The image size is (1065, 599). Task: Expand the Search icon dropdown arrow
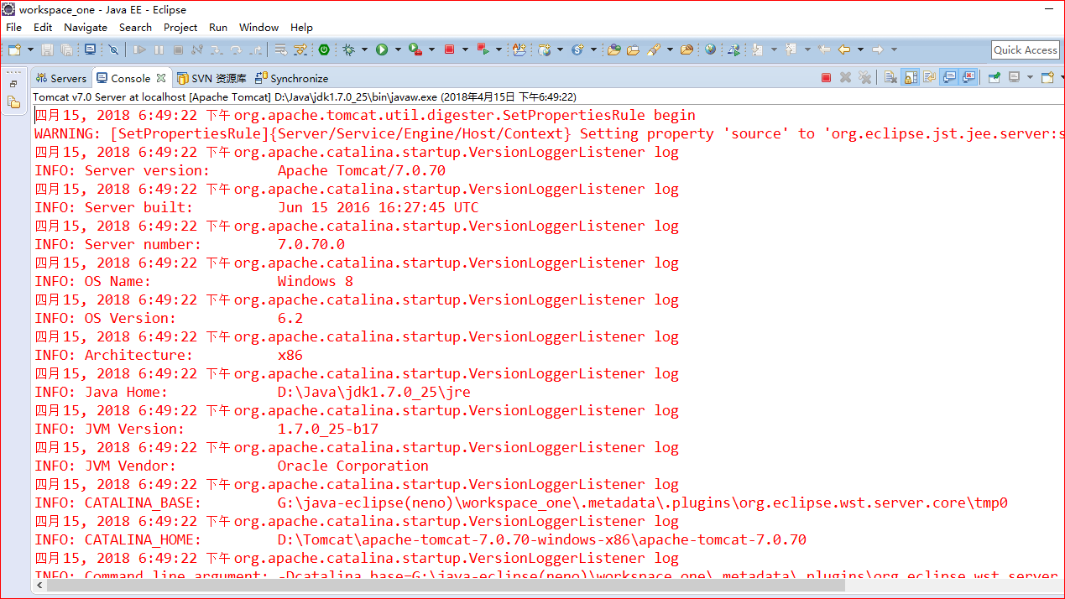[670, 49]
